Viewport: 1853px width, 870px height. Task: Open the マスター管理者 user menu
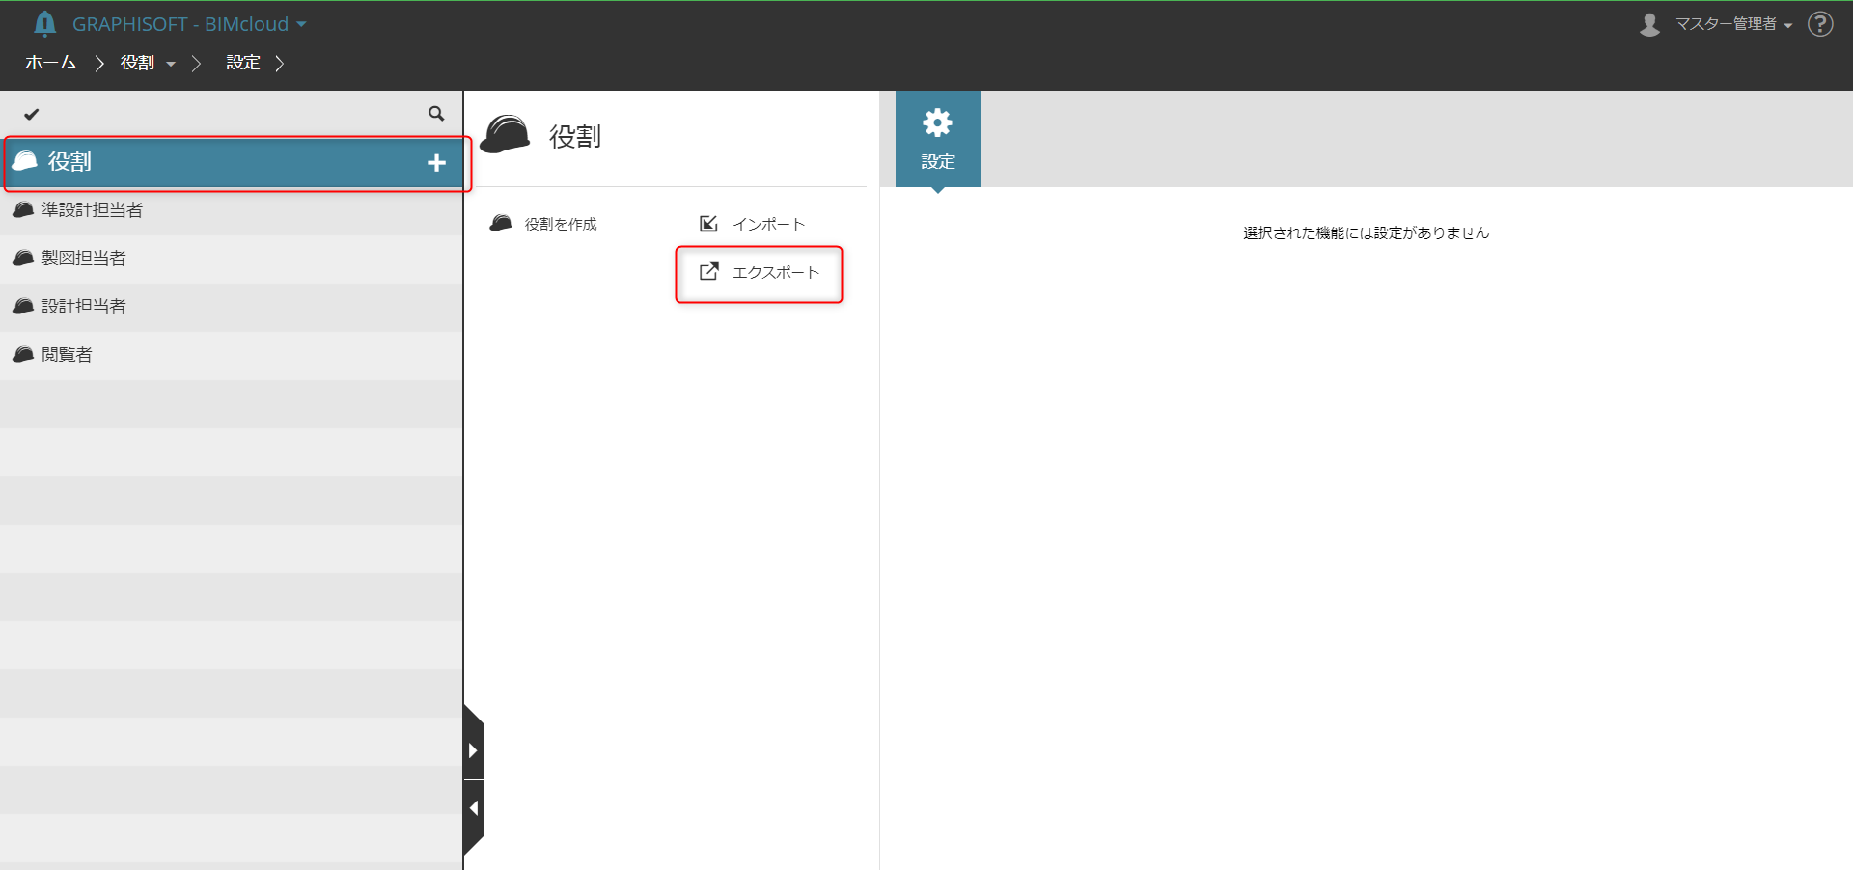pyautogui.click(x=1717, y=24)
